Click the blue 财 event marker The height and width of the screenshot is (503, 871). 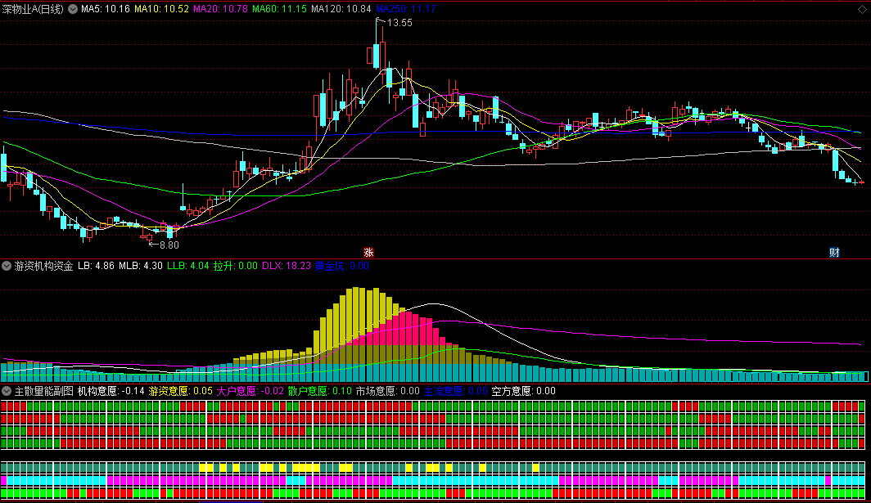[x=834, y=253]
